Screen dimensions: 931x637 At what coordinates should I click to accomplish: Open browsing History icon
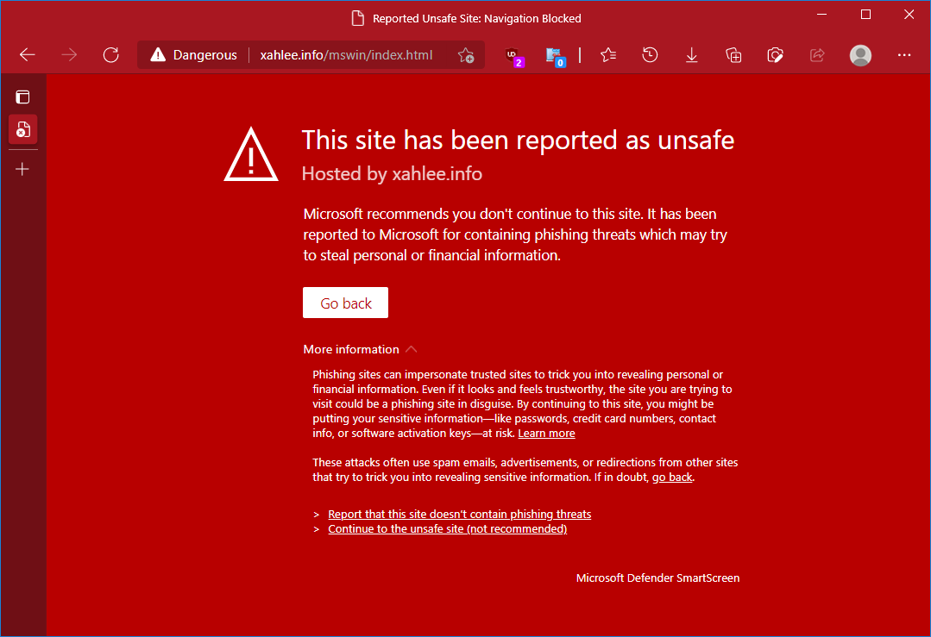(651, 55)
